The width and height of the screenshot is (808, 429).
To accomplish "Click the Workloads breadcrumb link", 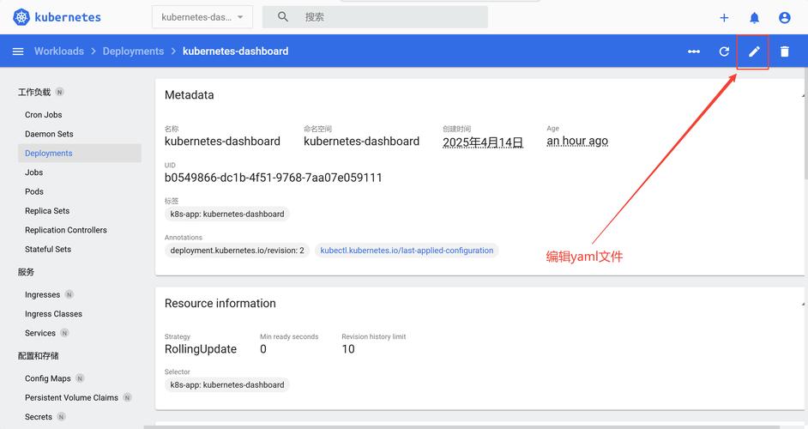I will (x=59, y=51).
